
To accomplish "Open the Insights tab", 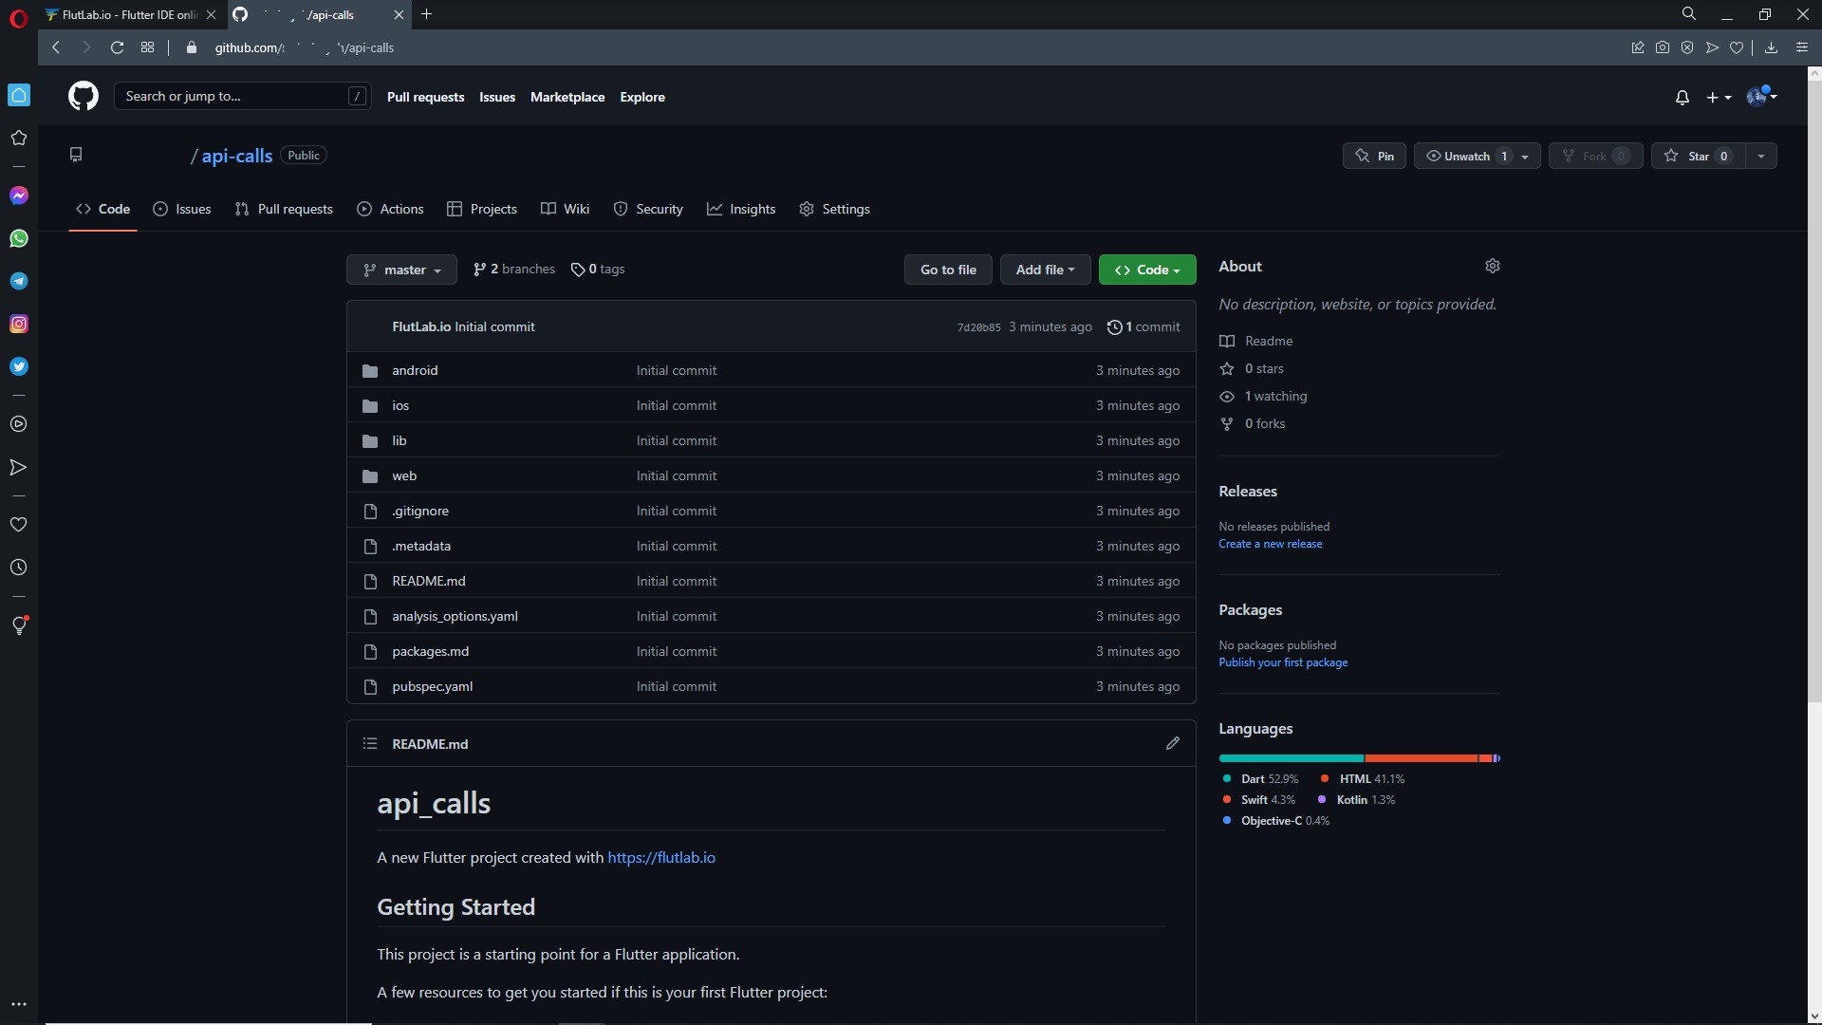I will click(x=741, y=209).
